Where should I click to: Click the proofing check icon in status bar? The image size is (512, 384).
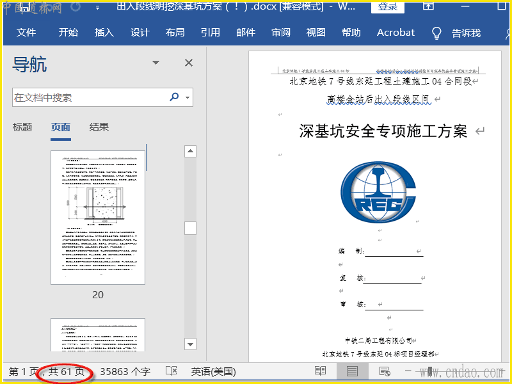(x=171, y=371)
